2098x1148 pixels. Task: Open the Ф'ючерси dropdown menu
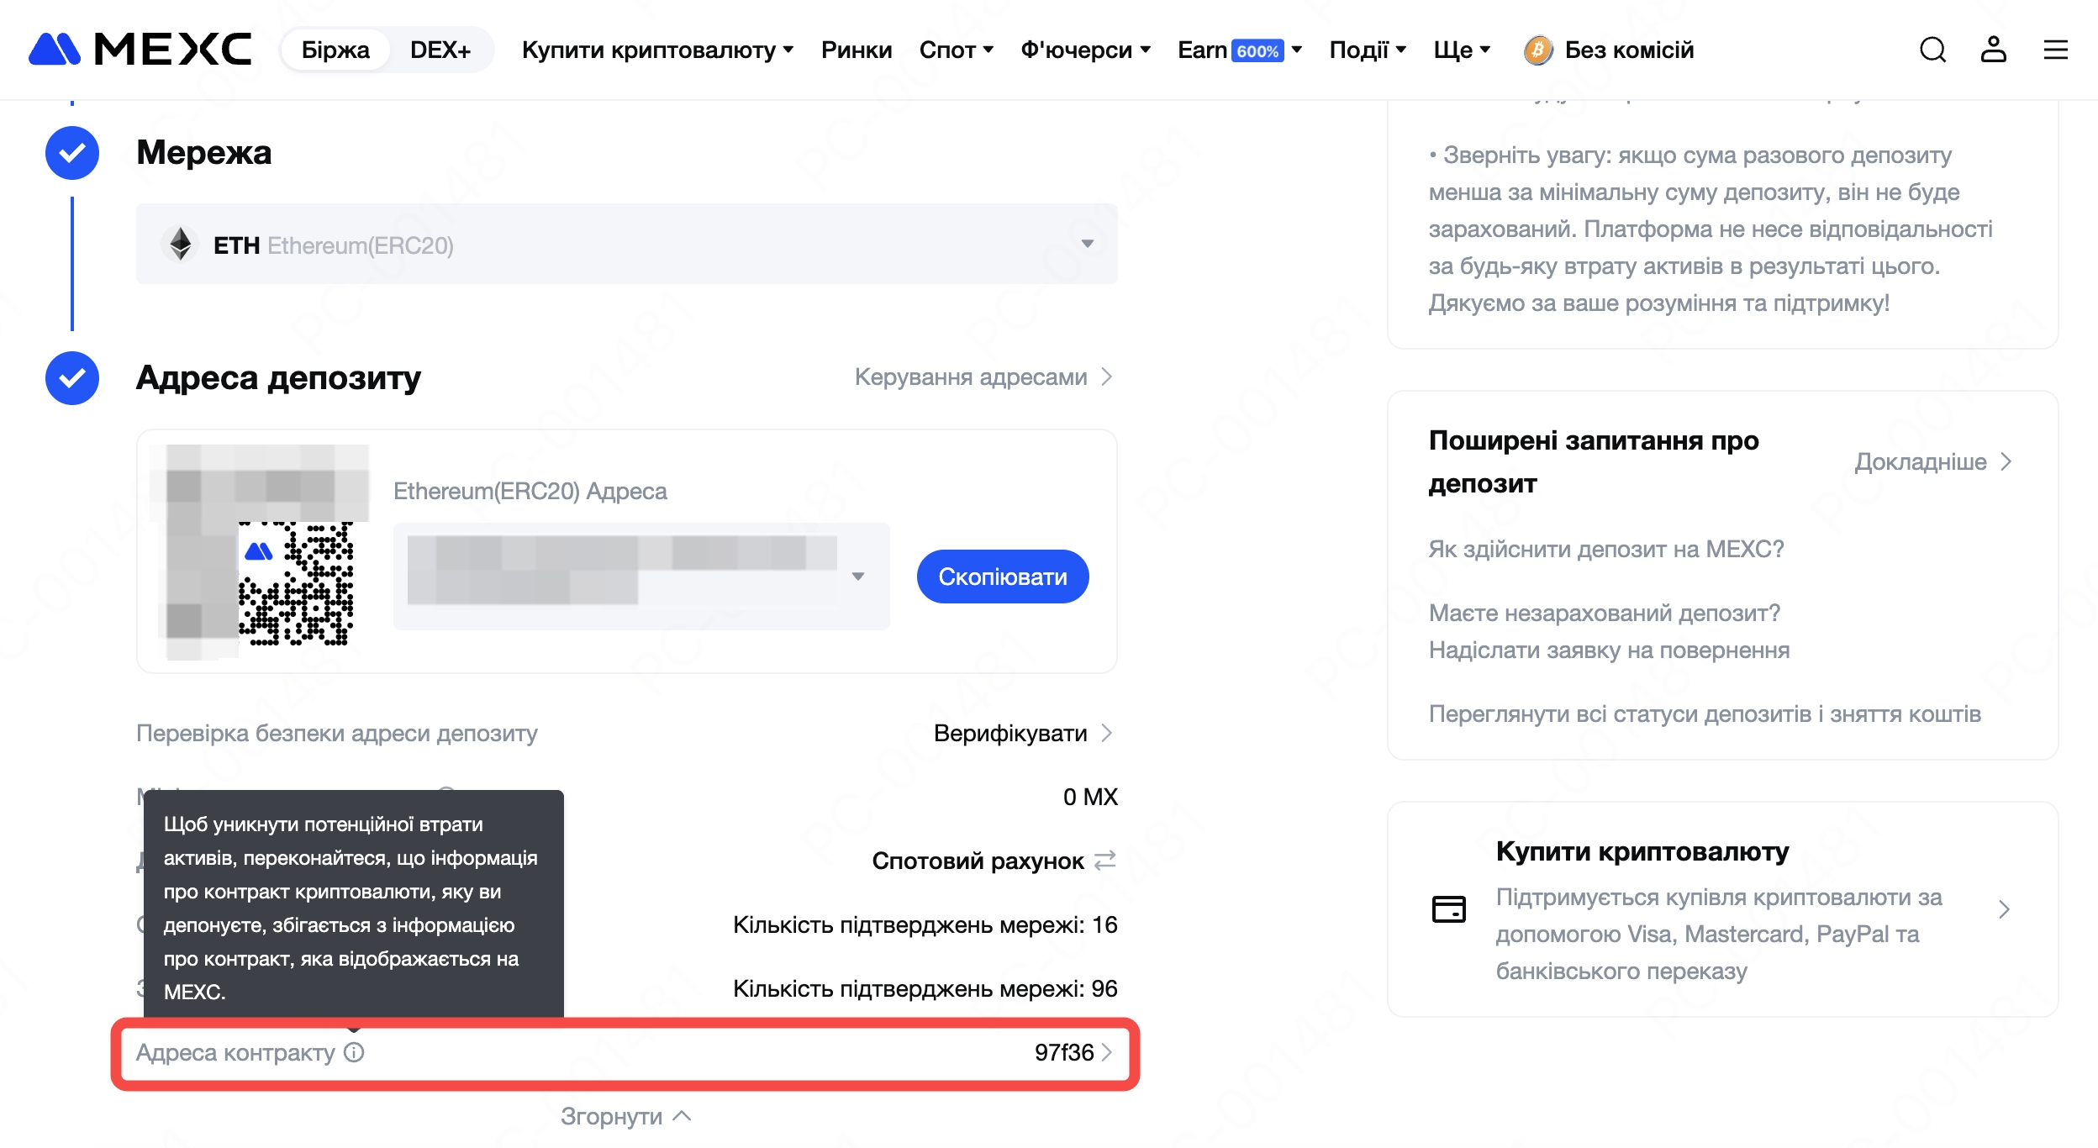[1085, 50]
